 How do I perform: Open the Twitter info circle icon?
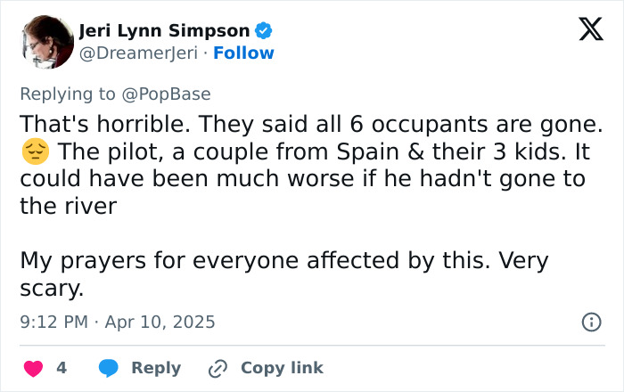[x=591, y=323]
